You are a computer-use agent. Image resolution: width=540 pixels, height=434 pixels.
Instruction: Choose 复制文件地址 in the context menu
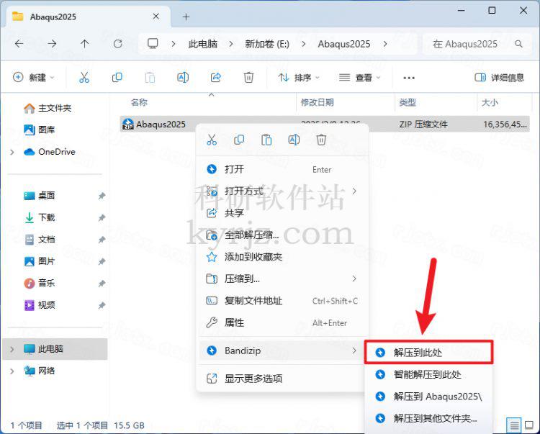[282, 301]
